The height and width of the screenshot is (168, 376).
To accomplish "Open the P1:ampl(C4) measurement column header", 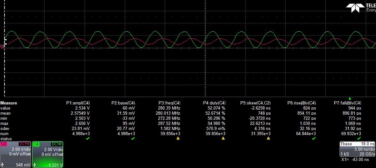I will [x=78, y=103].
